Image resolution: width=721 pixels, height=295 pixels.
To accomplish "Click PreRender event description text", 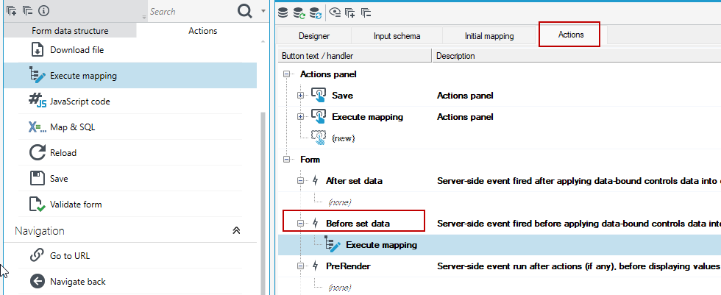I will pos(578,266).
